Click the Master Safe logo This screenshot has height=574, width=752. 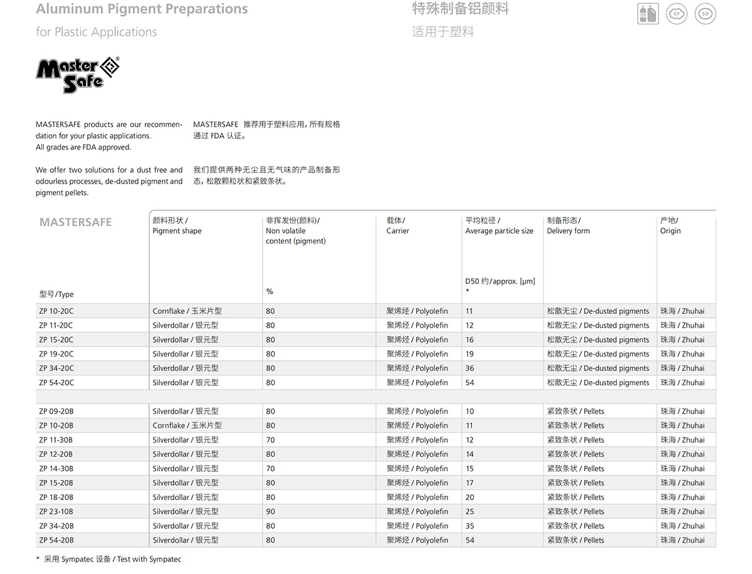77,75
